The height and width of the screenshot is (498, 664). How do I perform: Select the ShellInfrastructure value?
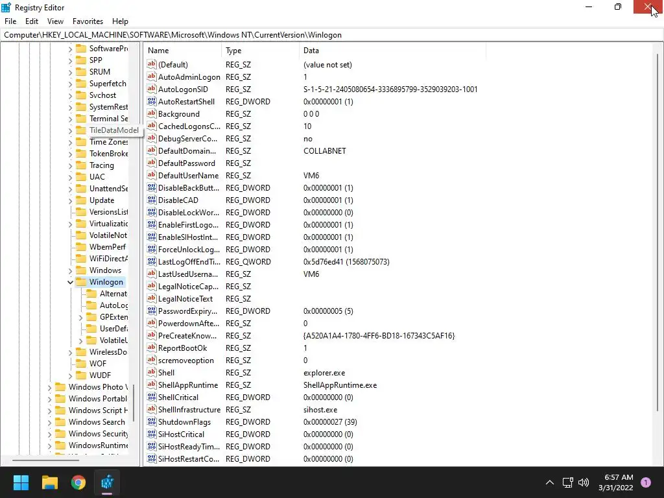click(x=189, y=410)
